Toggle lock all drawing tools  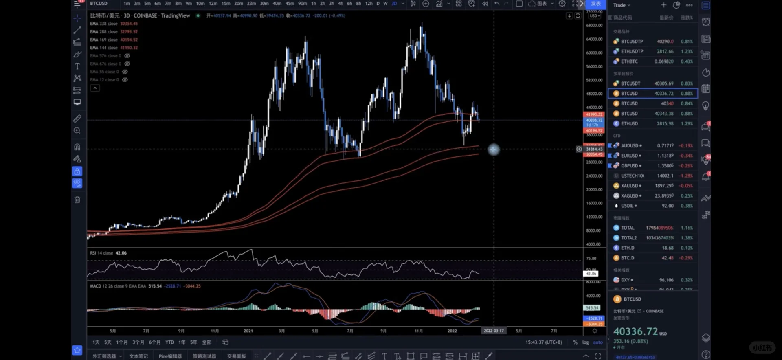[77, 171]
